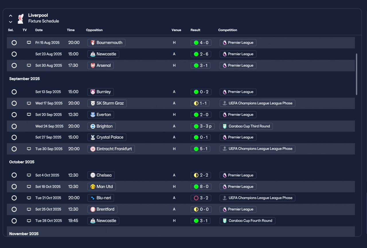
Task: Click the up chevron beside Liverpool
Action: pyautogui.click(x=11, y=16)
